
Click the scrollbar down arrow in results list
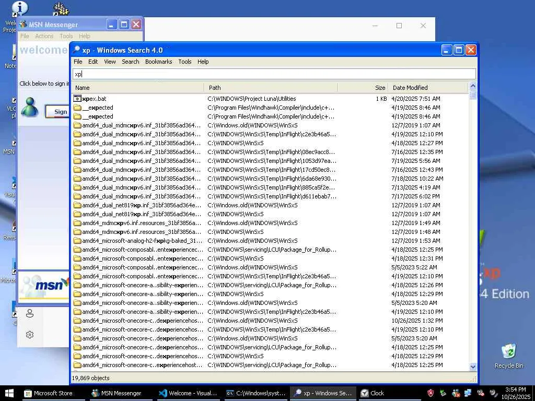(473, 367)
